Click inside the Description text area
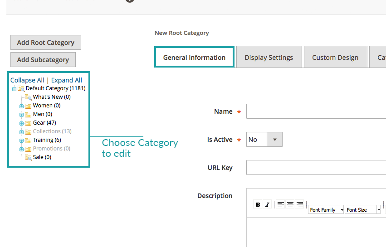The width and height of the screenshot is (386, 247). point(316,232)
